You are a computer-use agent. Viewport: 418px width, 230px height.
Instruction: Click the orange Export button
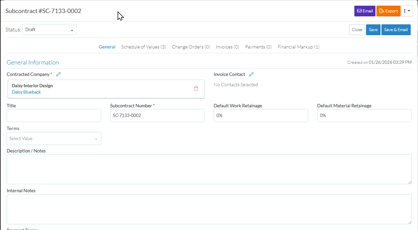[389, 11]
